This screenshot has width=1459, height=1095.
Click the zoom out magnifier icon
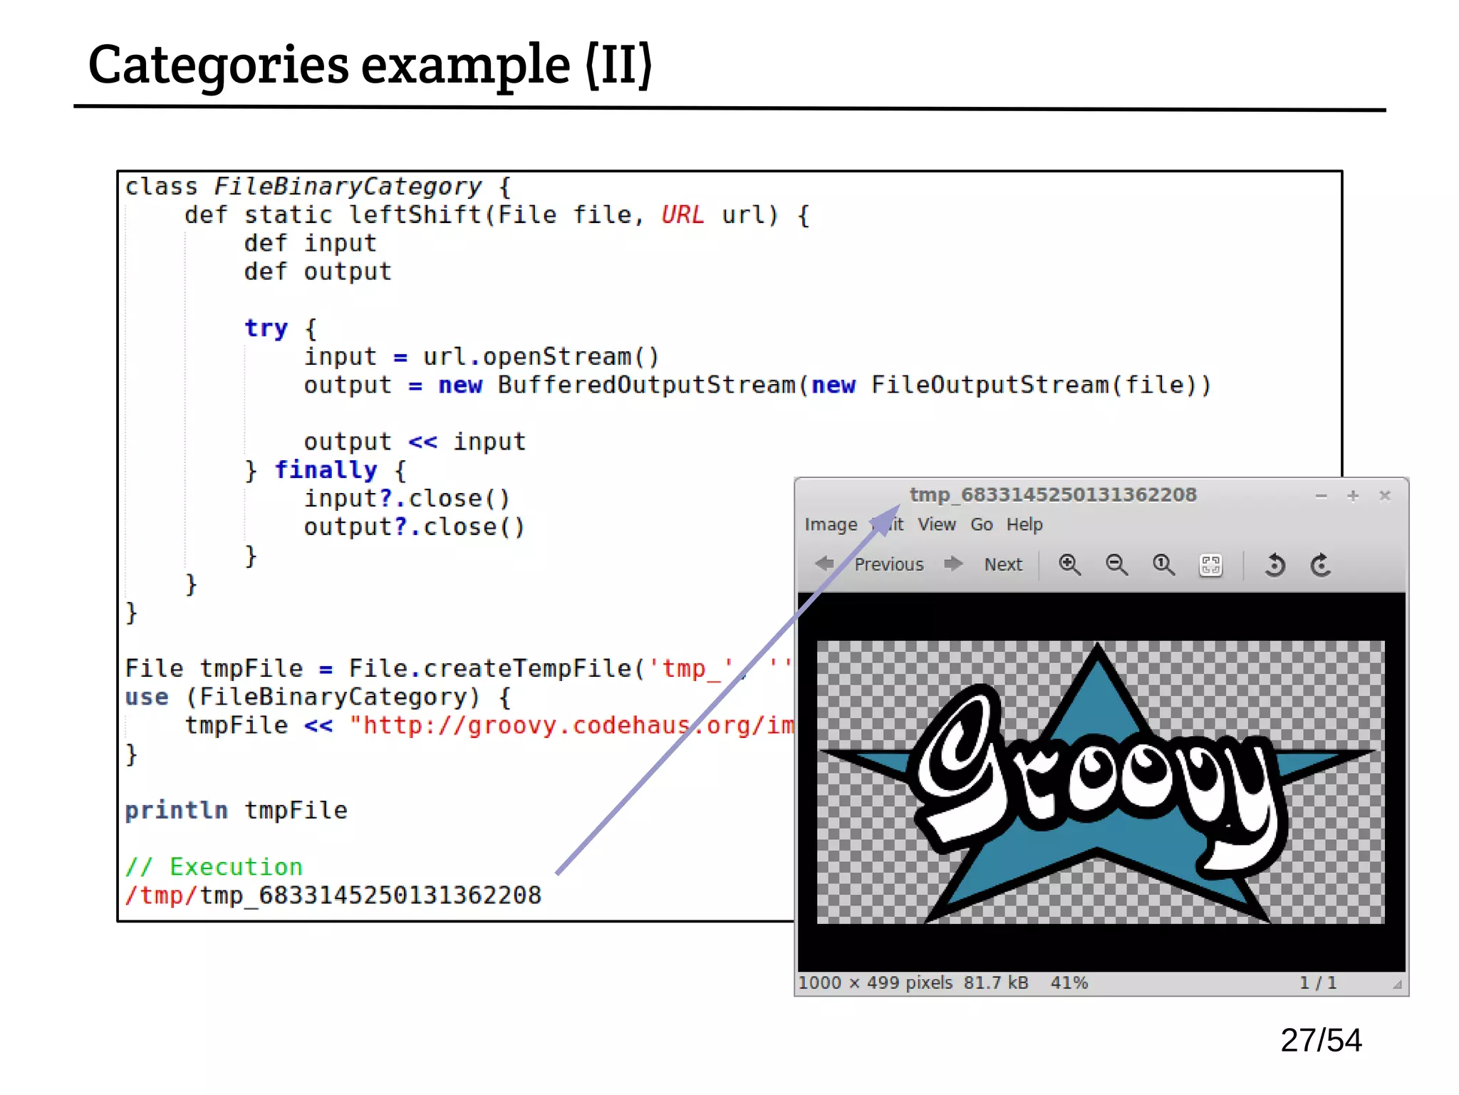1116,565
